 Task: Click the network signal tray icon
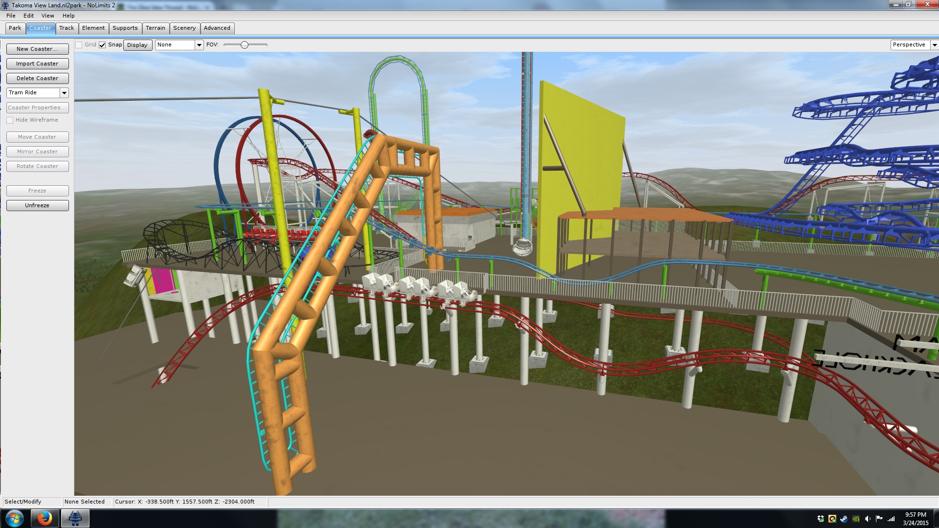[891, 519]
